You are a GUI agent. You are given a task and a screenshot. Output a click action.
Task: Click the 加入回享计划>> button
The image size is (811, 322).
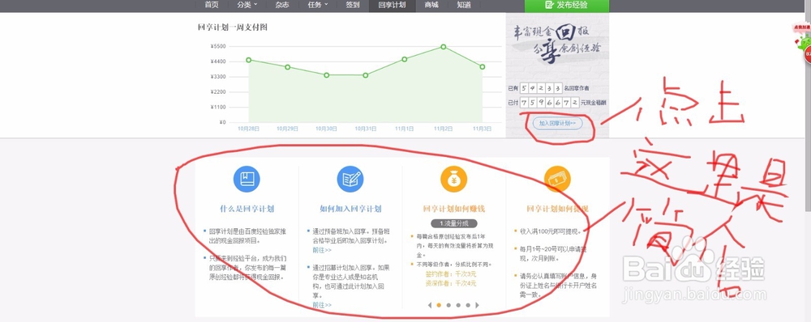tap(558, 123)
